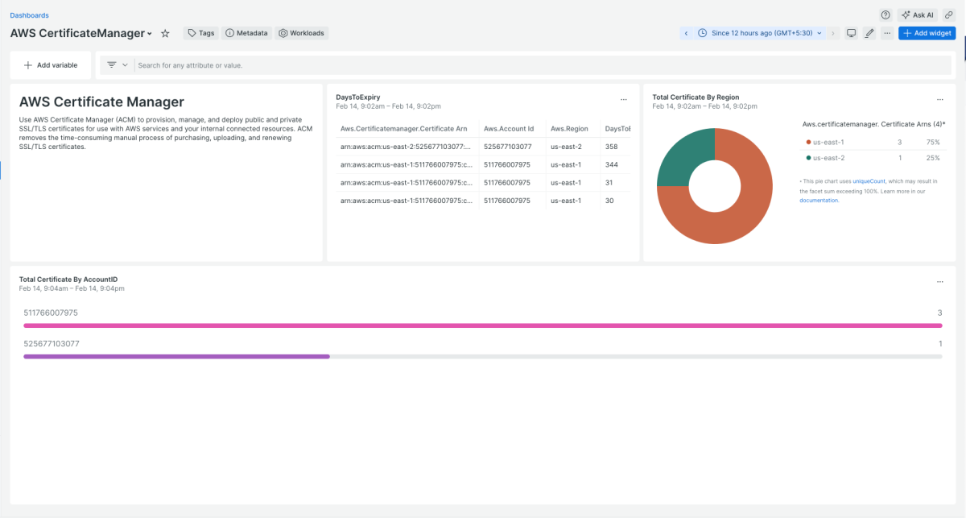This screenshot has width=966, height=518.
Task: Click the 31 days value
Action: pos(609,182)
